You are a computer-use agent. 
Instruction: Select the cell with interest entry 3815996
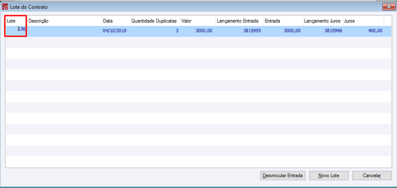(323, 31)
